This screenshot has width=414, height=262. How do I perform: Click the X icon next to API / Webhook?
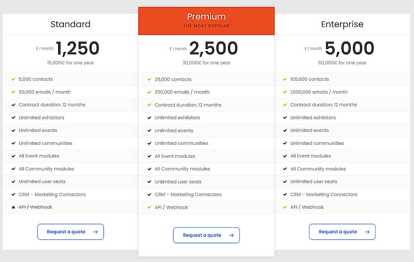(x=13, y=207)
